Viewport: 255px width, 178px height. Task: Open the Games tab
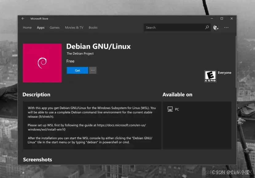(x=54, y=27)
